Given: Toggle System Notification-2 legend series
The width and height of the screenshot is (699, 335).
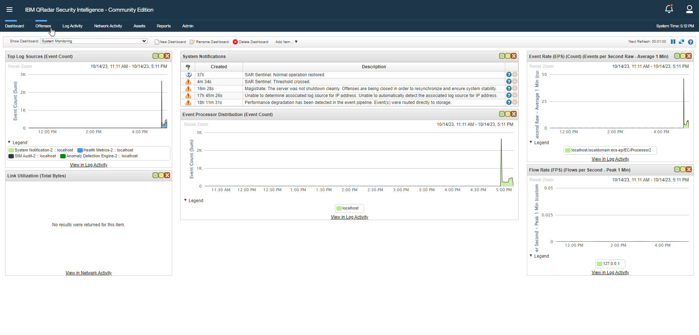Looking at the screenshot, I should [x=41, y=150].
